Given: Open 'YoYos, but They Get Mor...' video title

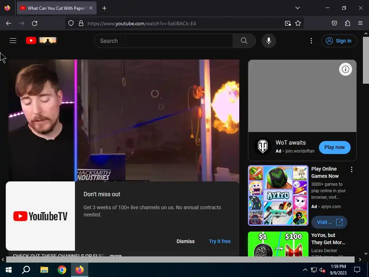Looking at the screenshot, I should point(328,239).
